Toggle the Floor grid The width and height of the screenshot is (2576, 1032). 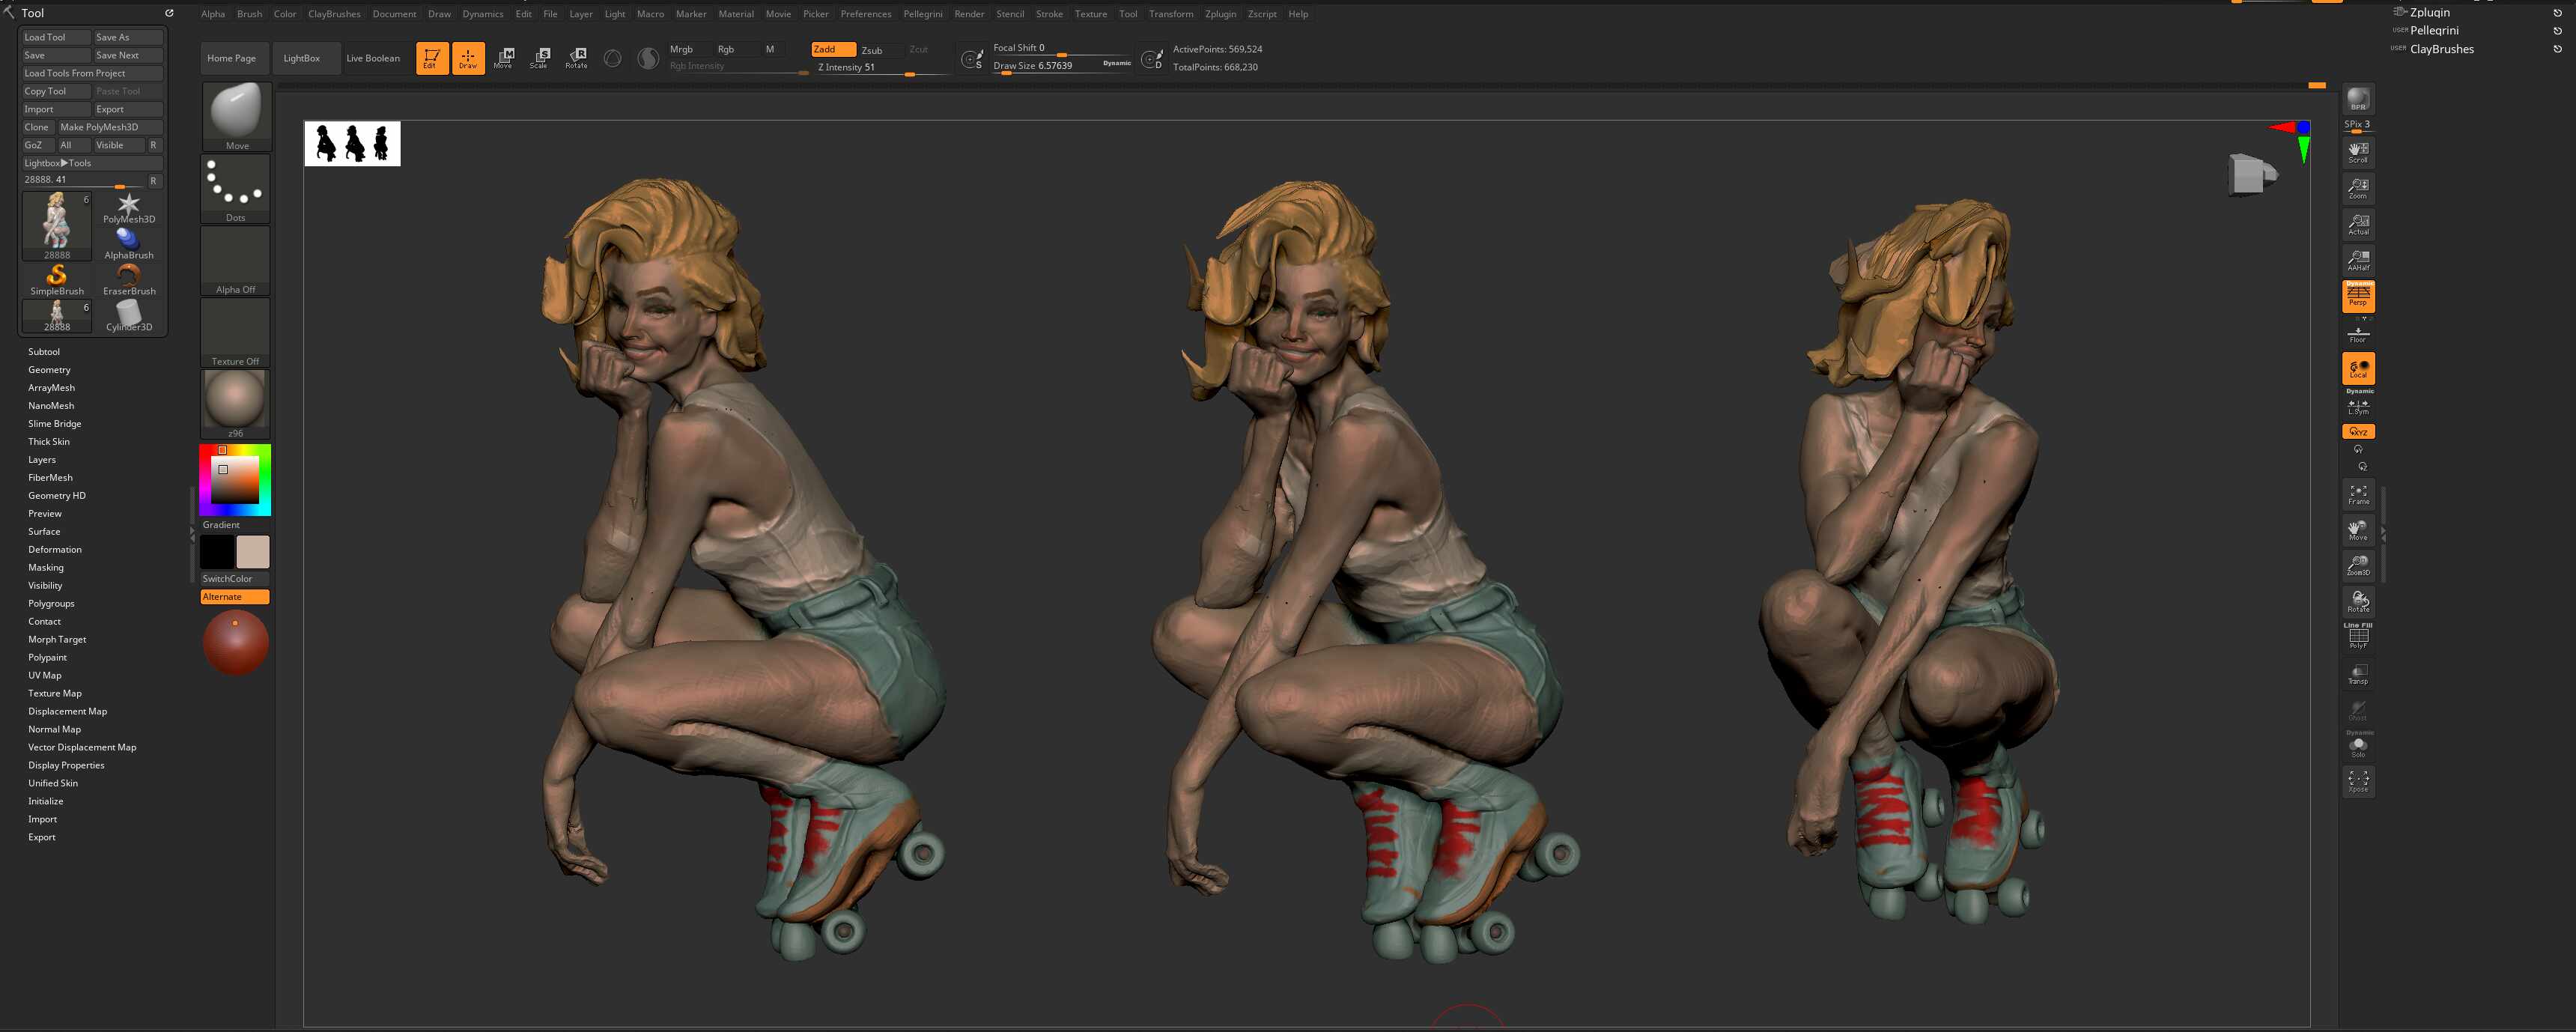[x=2357, y=334]
